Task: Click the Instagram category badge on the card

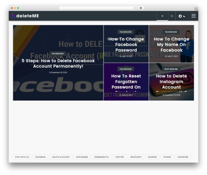Action: click(171, 69)
